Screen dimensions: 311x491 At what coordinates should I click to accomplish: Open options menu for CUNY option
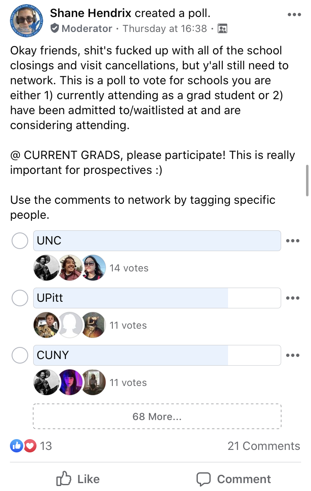(x=293, y=355)
